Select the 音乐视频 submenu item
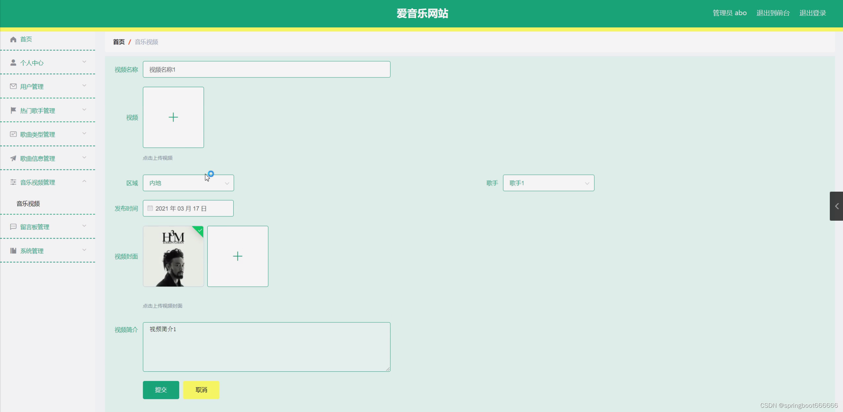843x412 pixels. pyautogui.click(x=28, y=204)
